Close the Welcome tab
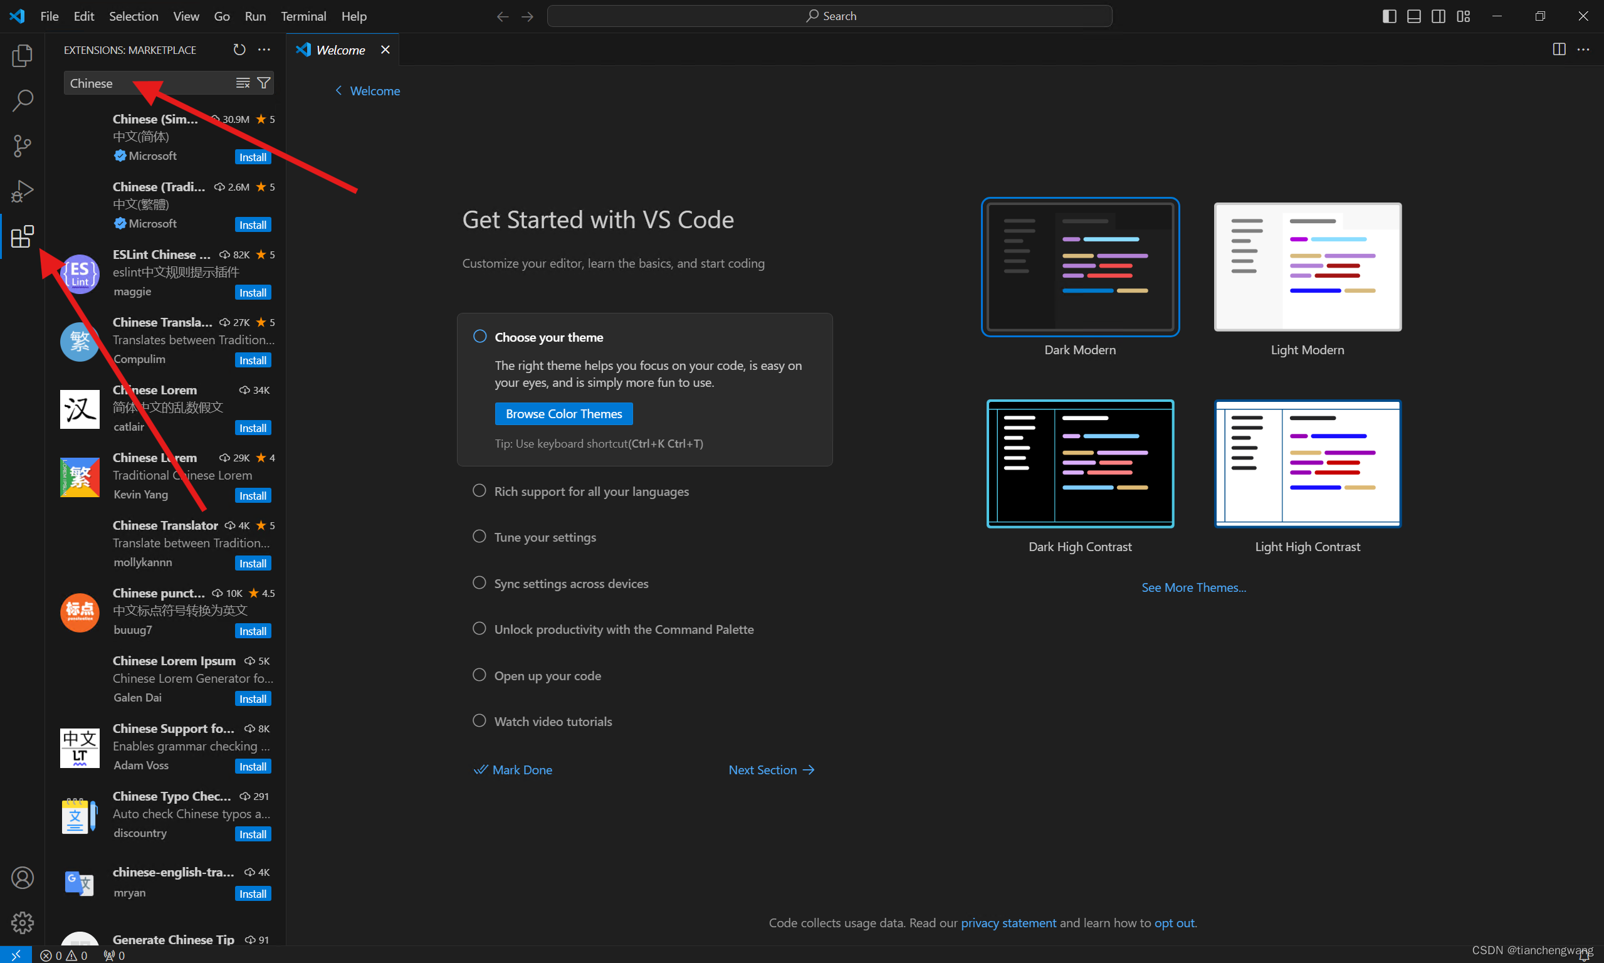The image size is (1604, 963). [385, 50]
